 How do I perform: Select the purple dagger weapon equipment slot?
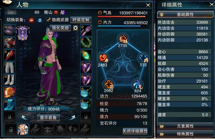[86, 30]
